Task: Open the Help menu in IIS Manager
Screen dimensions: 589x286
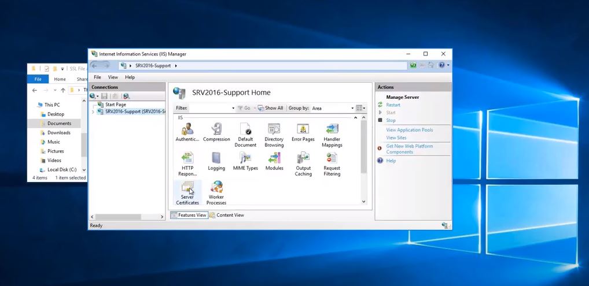Action: tap(130, 77)
